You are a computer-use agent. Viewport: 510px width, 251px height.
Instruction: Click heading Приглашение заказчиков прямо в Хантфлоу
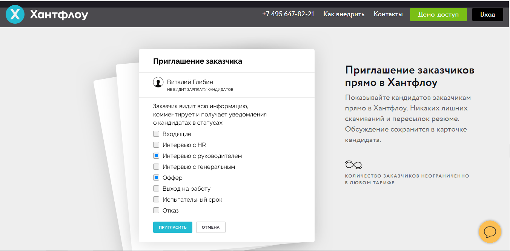[x=410, y=76]
